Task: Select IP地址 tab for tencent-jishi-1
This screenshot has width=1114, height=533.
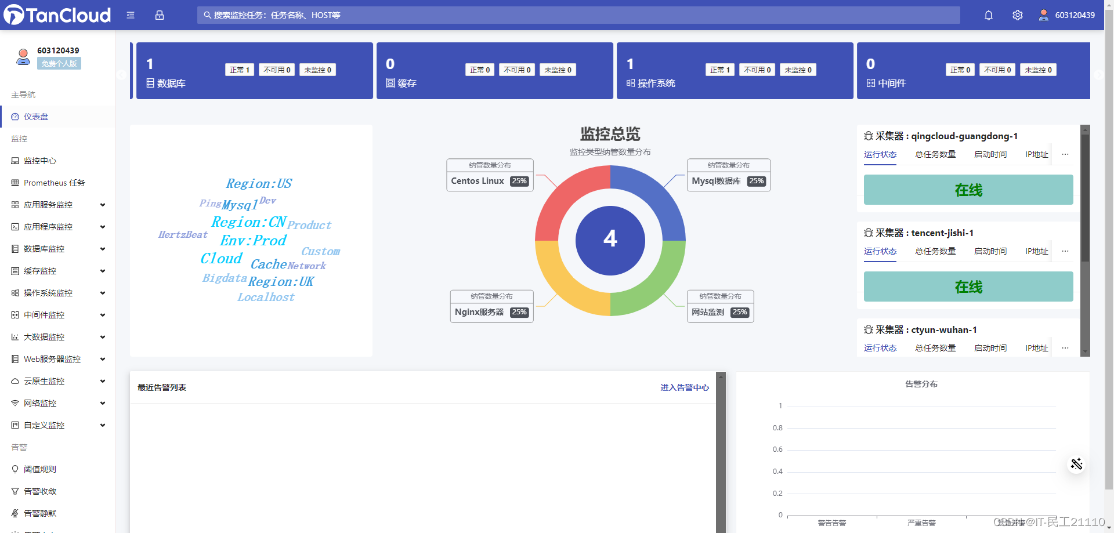Action: click(x=1037, y=251)
